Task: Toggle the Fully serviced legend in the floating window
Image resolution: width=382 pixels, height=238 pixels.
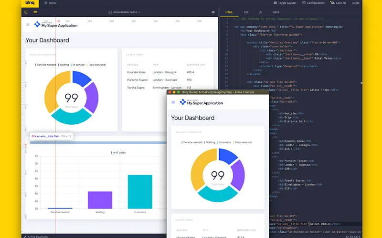Action: pyautogui.click(x=243, y=142)
